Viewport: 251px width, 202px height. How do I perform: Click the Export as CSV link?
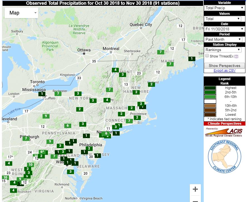click(x=224, y=71)
